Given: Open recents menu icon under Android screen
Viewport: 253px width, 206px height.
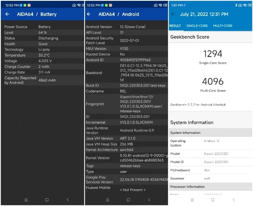Looking at the screenshot, I should [107, 200].
